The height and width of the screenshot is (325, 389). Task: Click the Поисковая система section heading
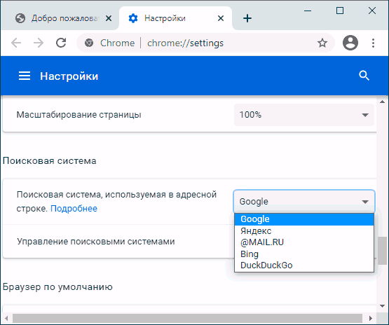point(49,161)
